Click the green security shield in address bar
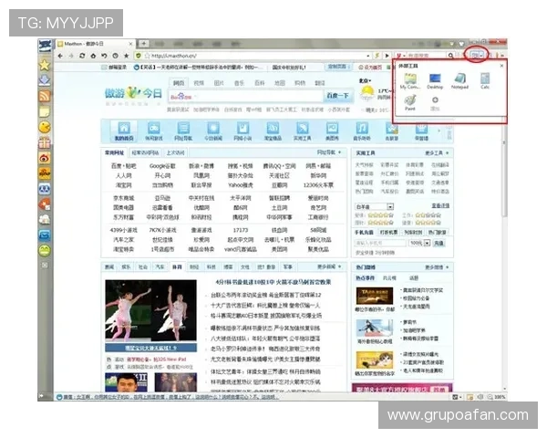Image resolution: width=547 pixels, height=438 pixels. click(139, 56)
